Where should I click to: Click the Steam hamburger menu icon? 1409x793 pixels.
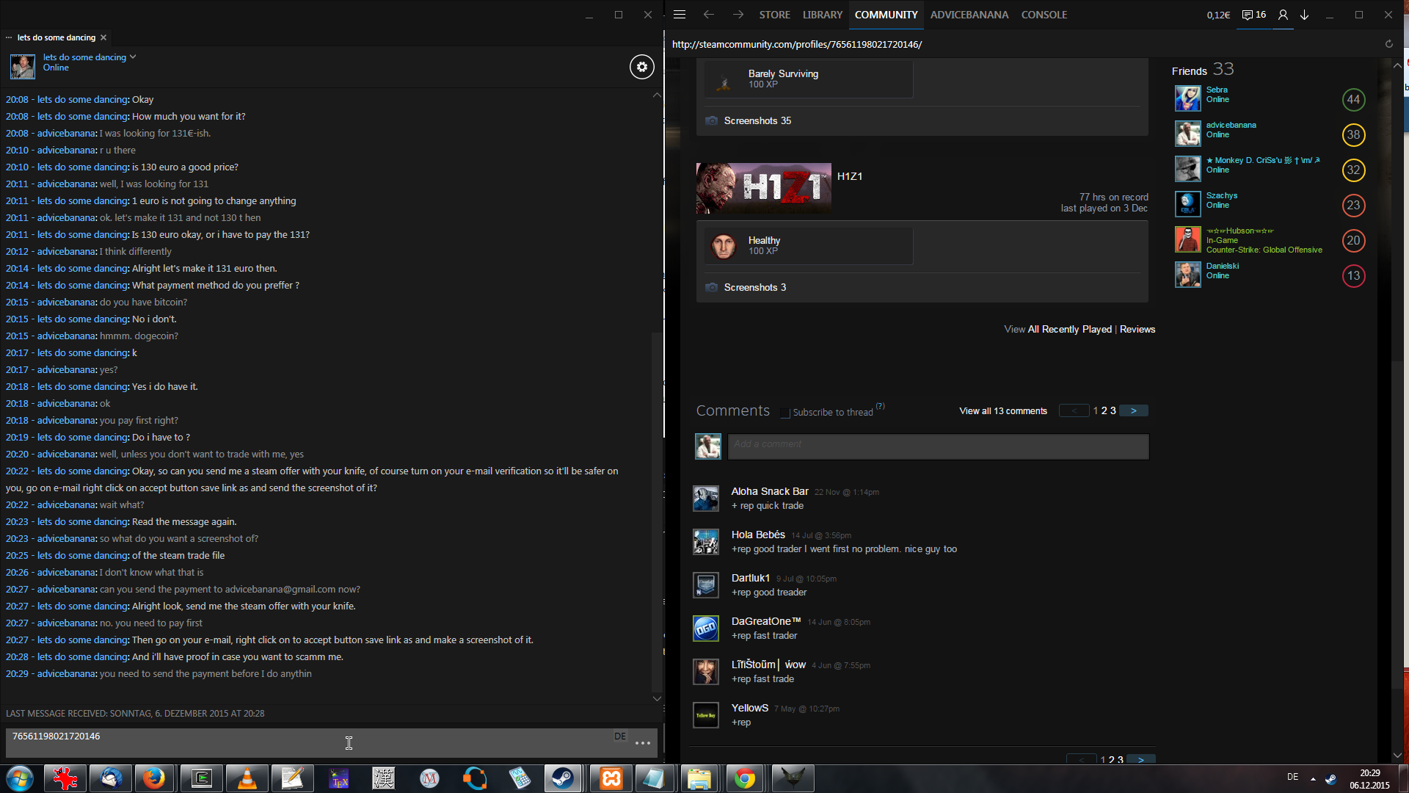tap(680, 15)
